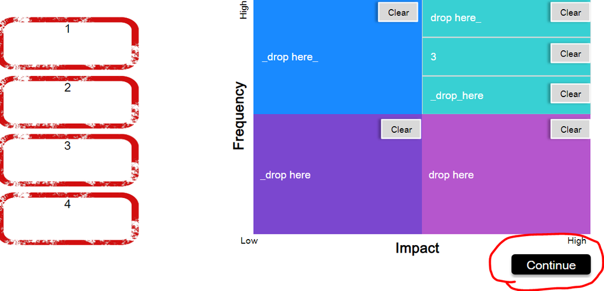The height and width of the screenshot is (291, 604).
Task: Click the Frequency axis label
Action: pyautogui.click(x=240, y=115)
